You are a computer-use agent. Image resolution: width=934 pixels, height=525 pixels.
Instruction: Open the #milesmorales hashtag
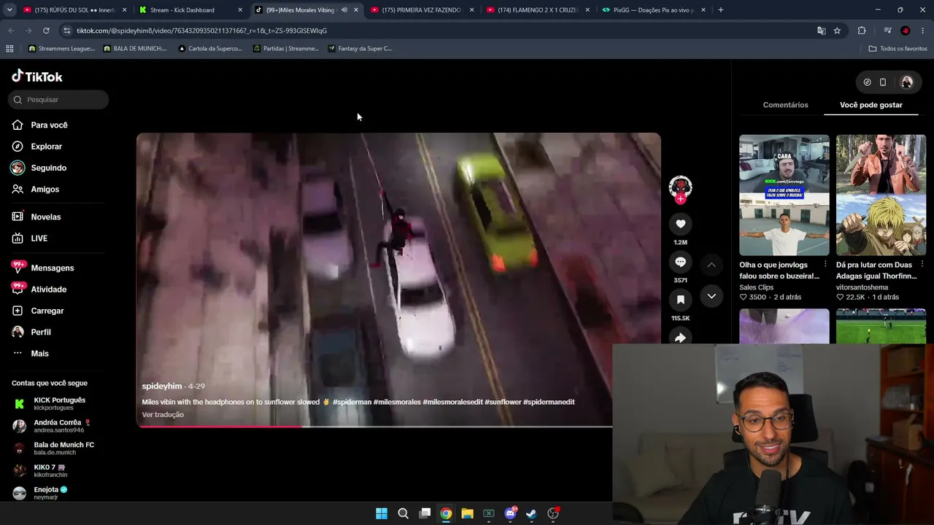[x=397, y=402]
